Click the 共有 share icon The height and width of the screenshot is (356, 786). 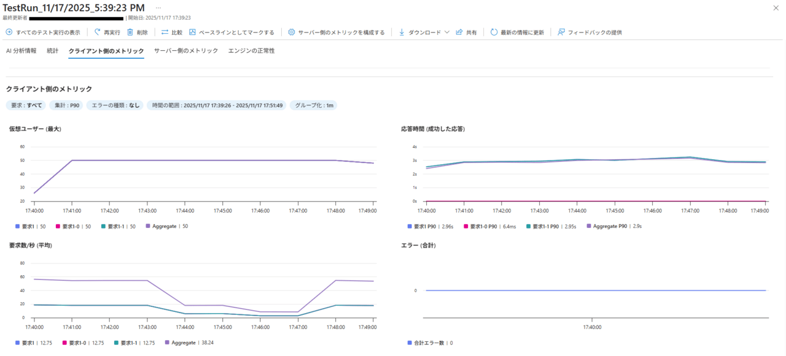(459, 32)
